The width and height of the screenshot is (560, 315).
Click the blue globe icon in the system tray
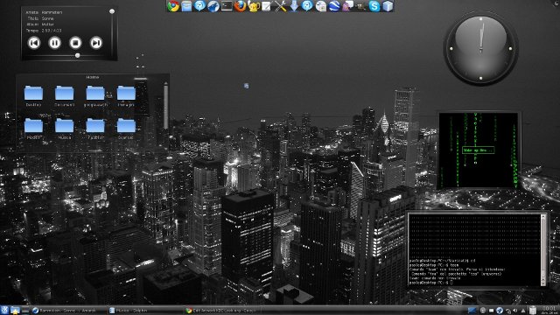(500, 311)
